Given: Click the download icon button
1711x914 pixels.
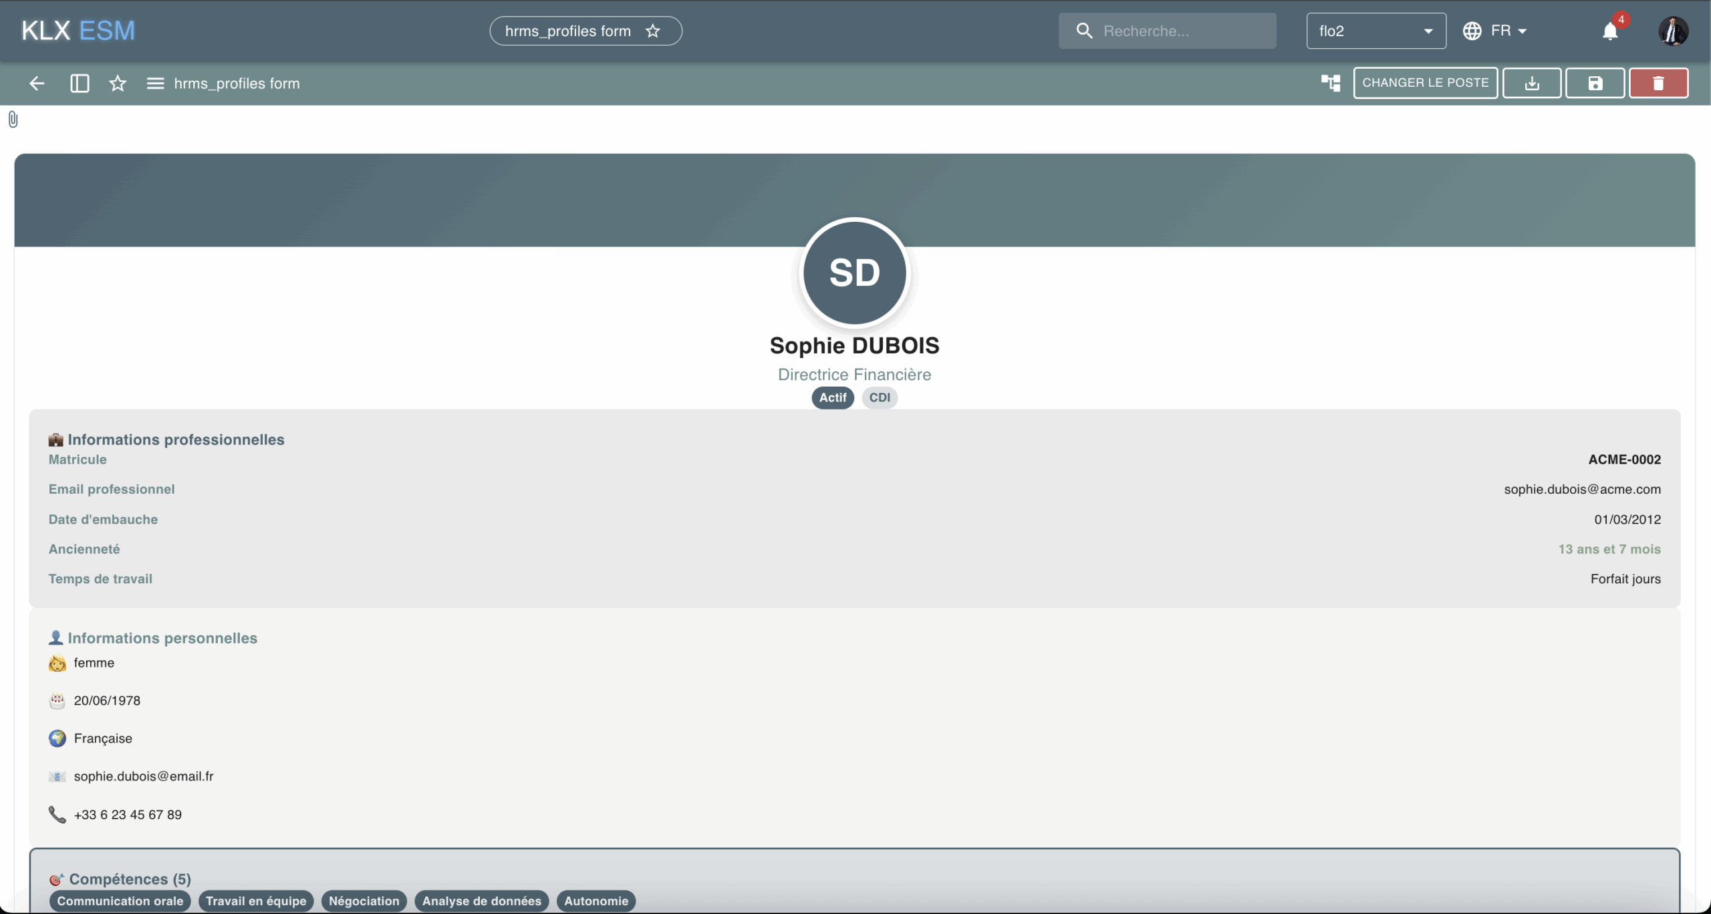Looking at the screenshot, I should pyautogui.click(x=1531, y=84).
